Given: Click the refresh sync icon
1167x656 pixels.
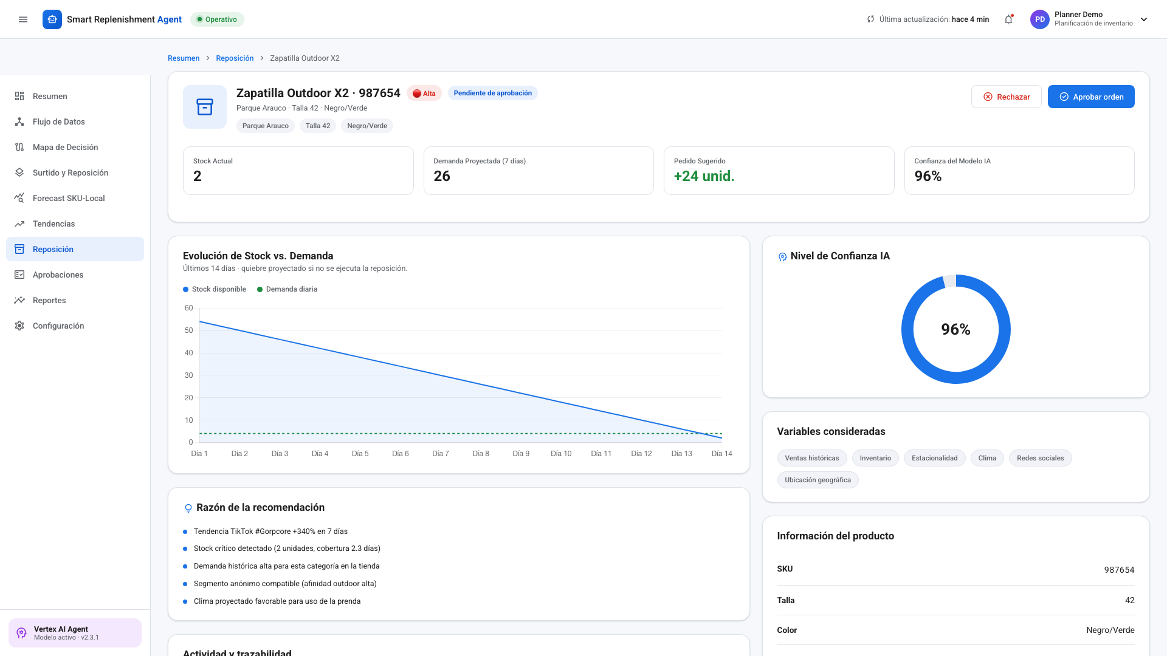Looking at the screenshot, I should (870, 19).
